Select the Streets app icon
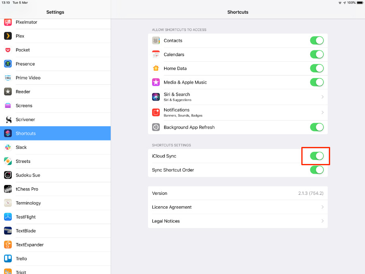Image resolution: width=365 pixels, height=274 pixels. coord(8,161)
